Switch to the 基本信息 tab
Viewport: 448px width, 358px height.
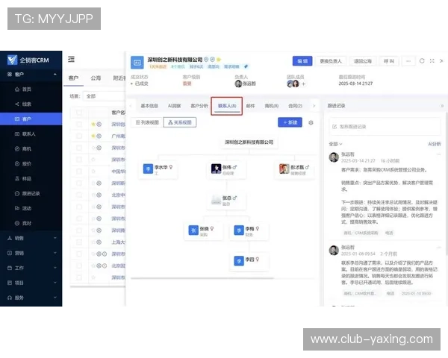(x=149, y=106)
